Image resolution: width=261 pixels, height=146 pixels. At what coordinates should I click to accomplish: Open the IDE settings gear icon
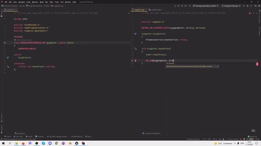259,6
